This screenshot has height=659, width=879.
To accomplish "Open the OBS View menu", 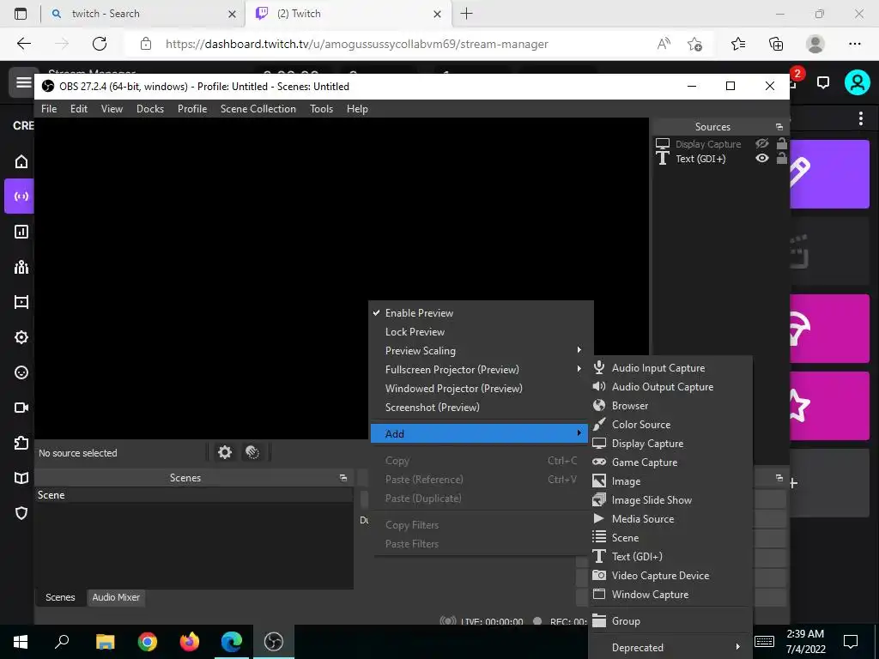I will click(x=112, y=109).
